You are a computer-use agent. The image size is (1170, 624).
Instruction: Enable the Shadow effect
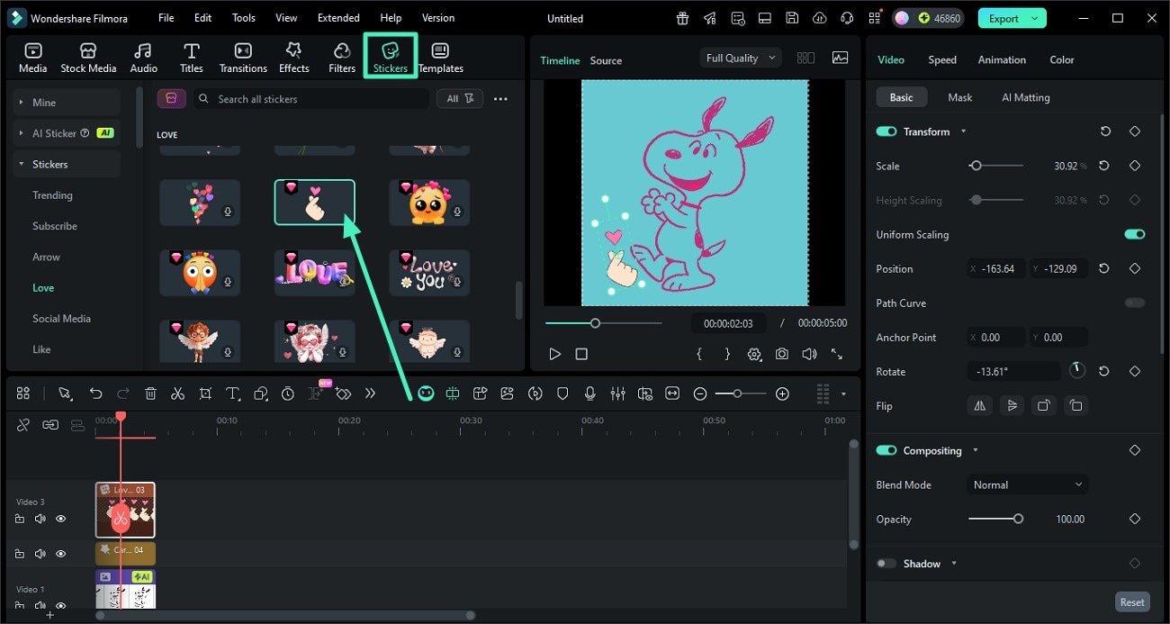886,563
